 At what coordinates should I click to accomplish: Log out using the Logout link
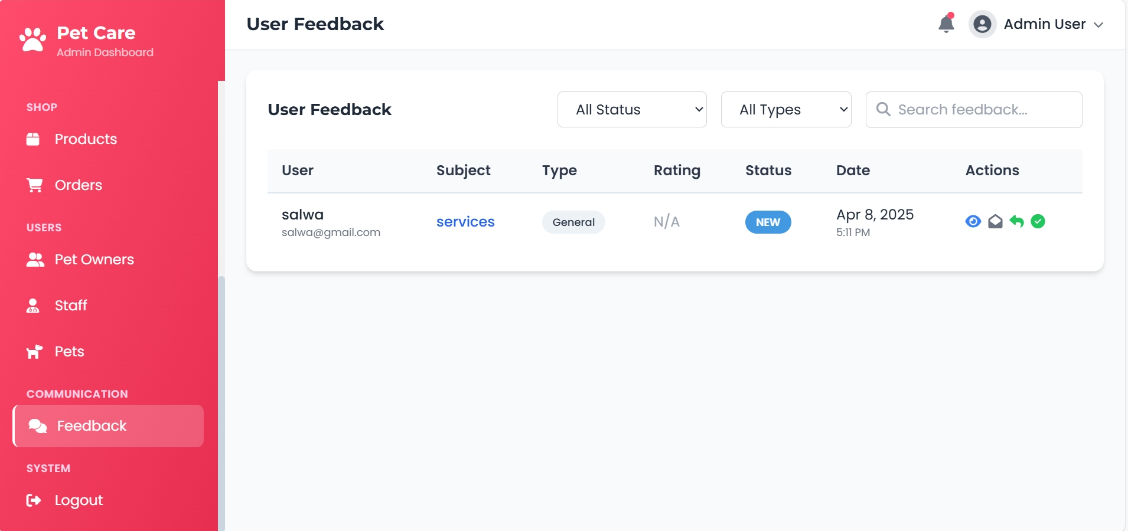[x=79, y=500]
